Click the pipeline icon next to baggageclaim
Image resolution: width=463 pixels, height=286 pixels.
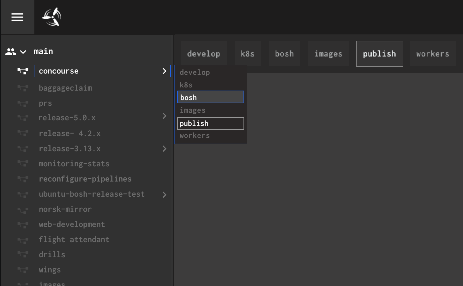click(22, 88)
